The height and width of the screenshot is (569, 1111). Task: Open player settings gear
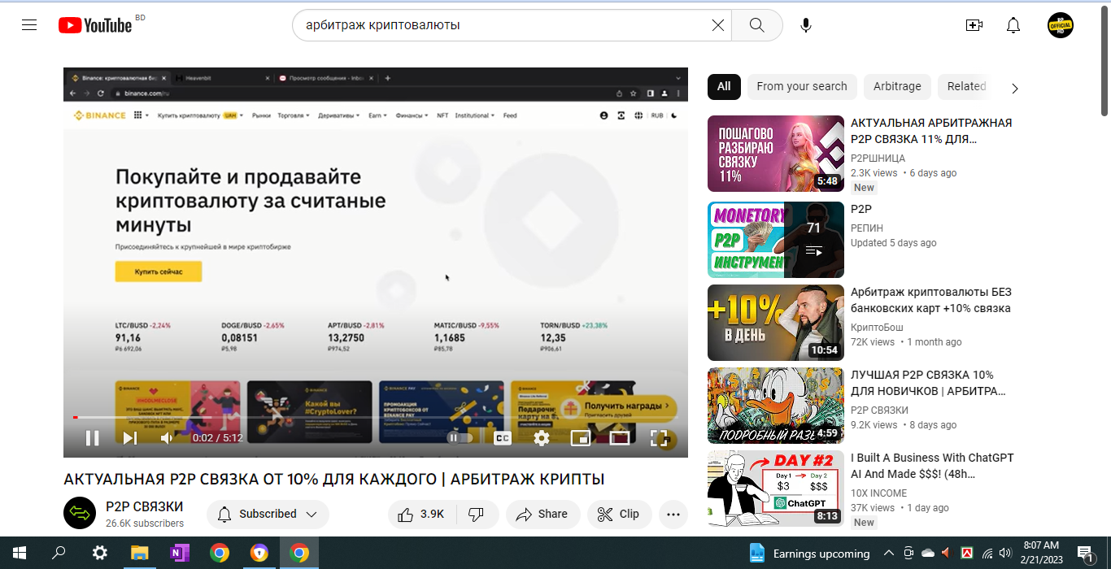coord(542,438)
